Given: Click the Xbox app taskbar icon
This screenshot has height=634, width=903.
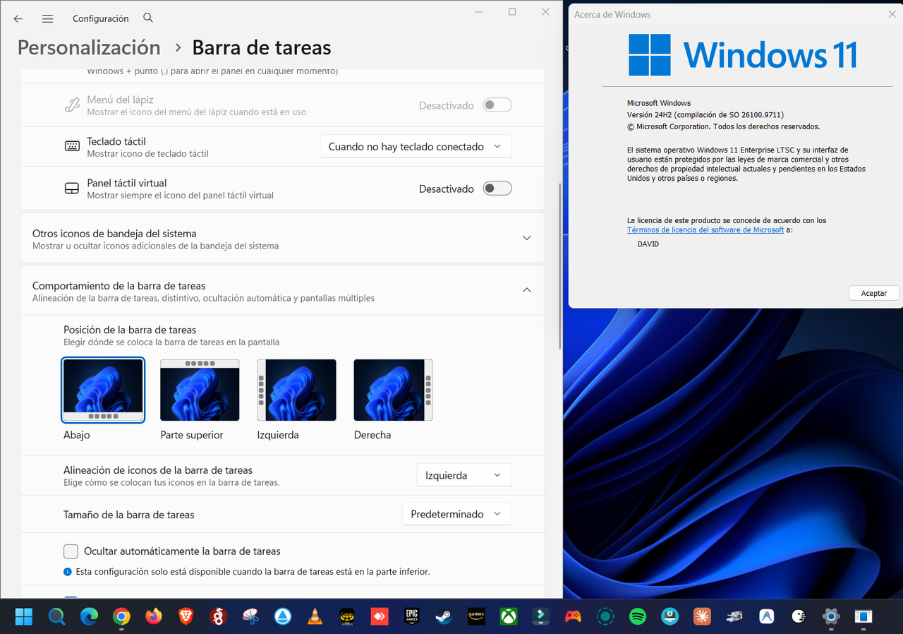Looking at the screenshot, I should tap(509, 616).
